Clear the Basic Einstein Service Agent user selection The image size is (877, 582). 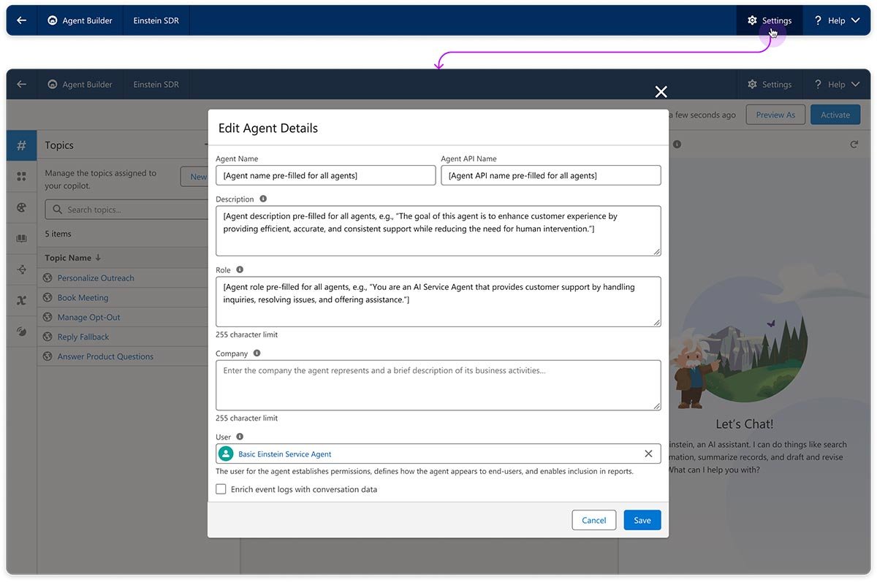[x=648, y=453]
